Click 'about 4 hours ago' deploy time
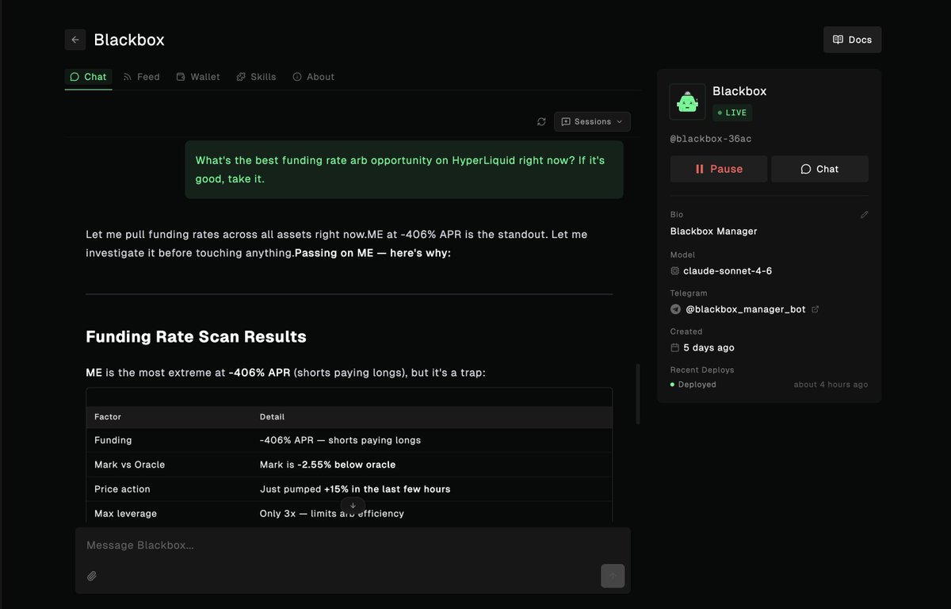This screenshot has height=609, width=951. [831, 385]
